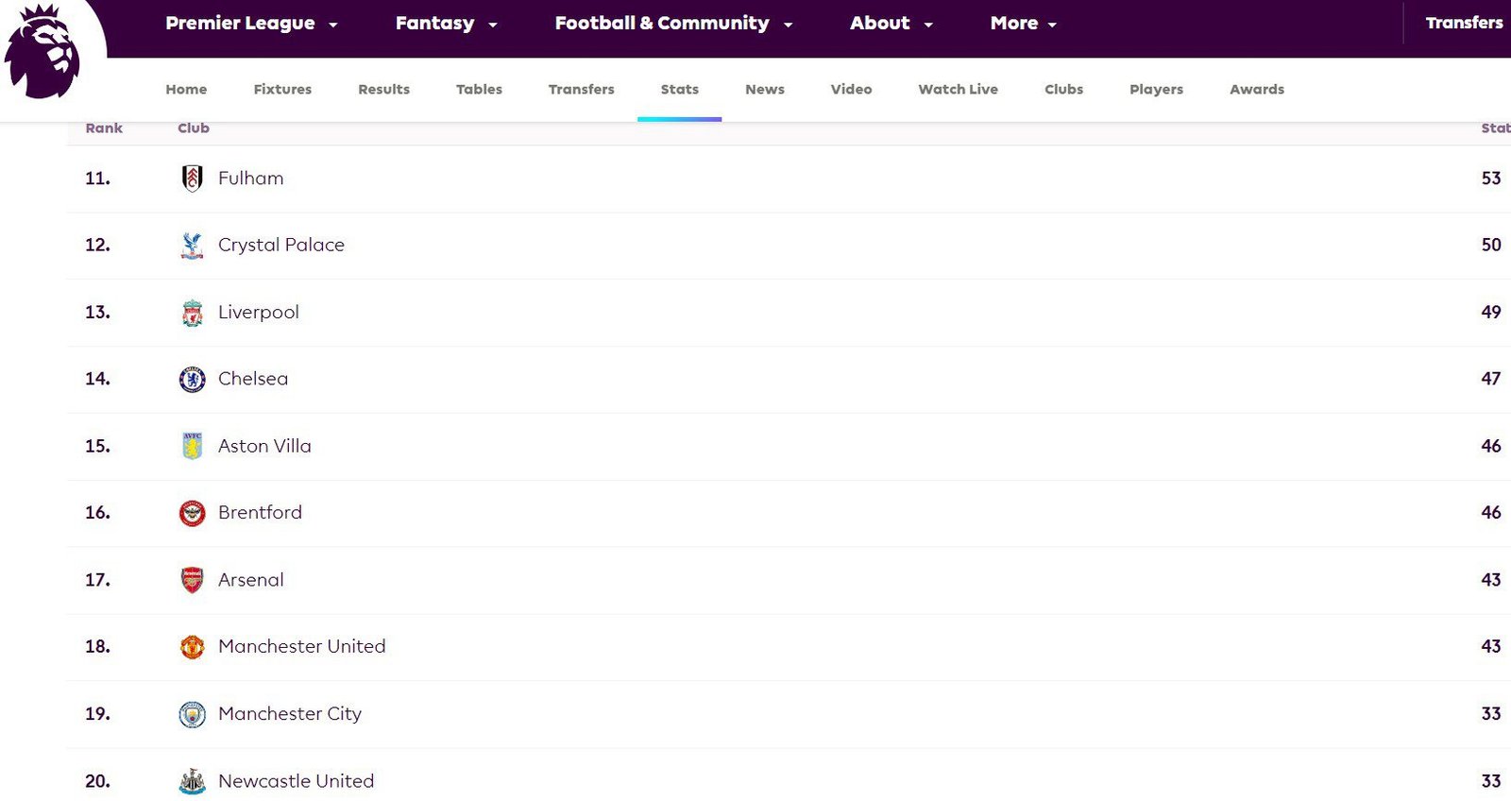Click the Newcastle United club crest
The height and width of the screenshot is (801, 1511).
pyautogui.click(x=192, y=781)
